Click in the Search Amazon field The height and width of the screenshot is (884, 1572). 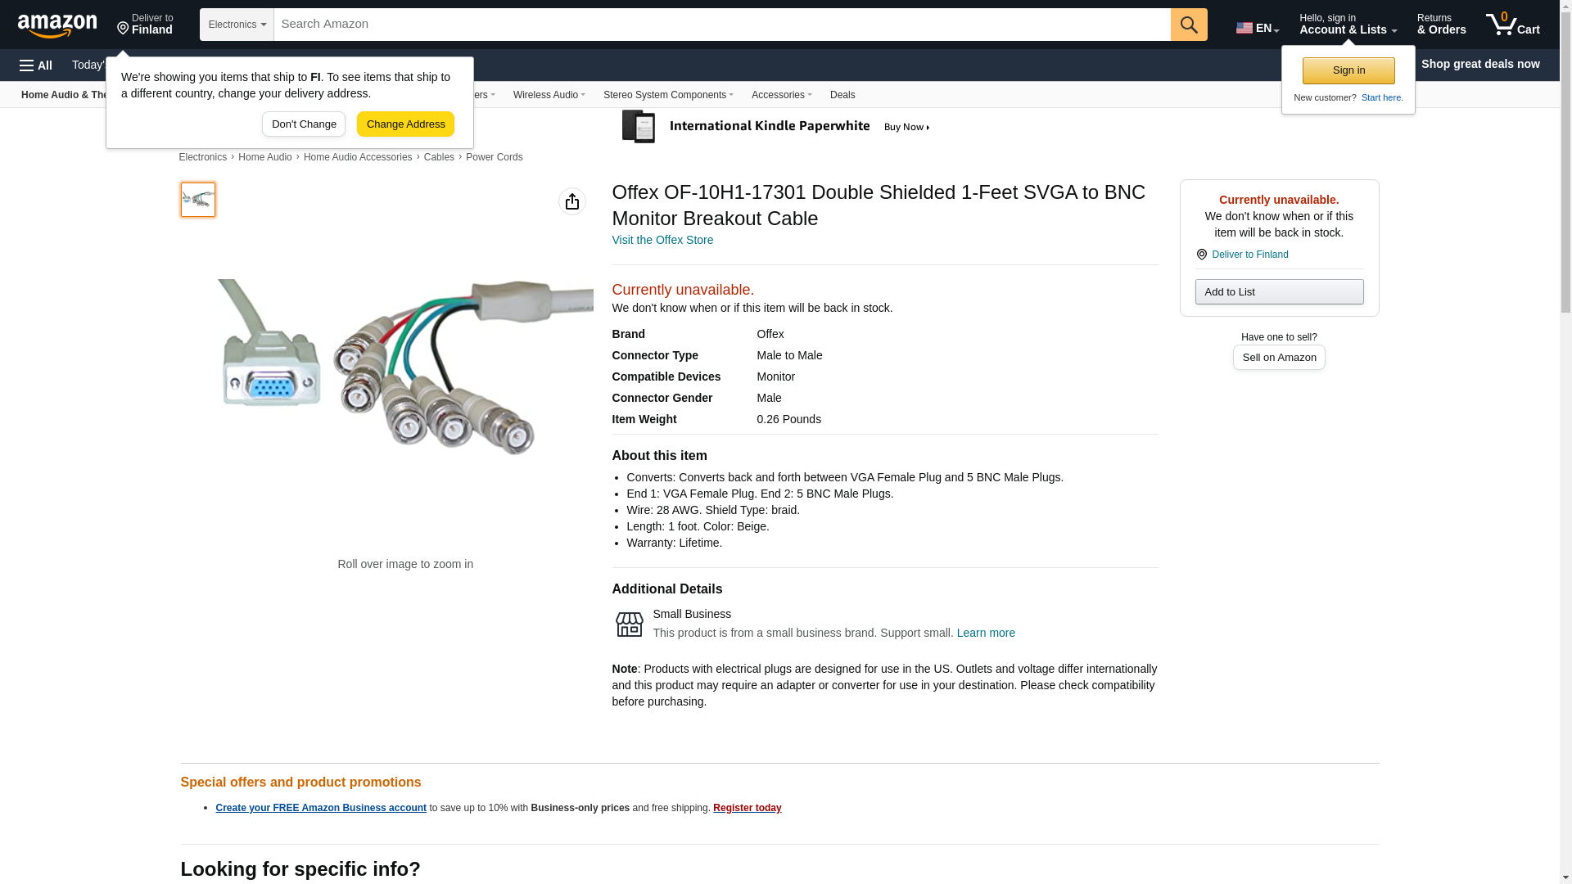tap(721, 25)
